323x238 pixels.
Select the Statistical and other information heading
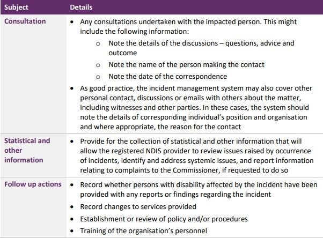coord(27,150)
